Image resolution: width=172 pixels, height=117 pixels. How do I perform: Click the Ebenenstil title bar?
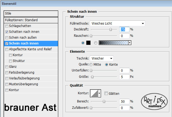(86, 4)
